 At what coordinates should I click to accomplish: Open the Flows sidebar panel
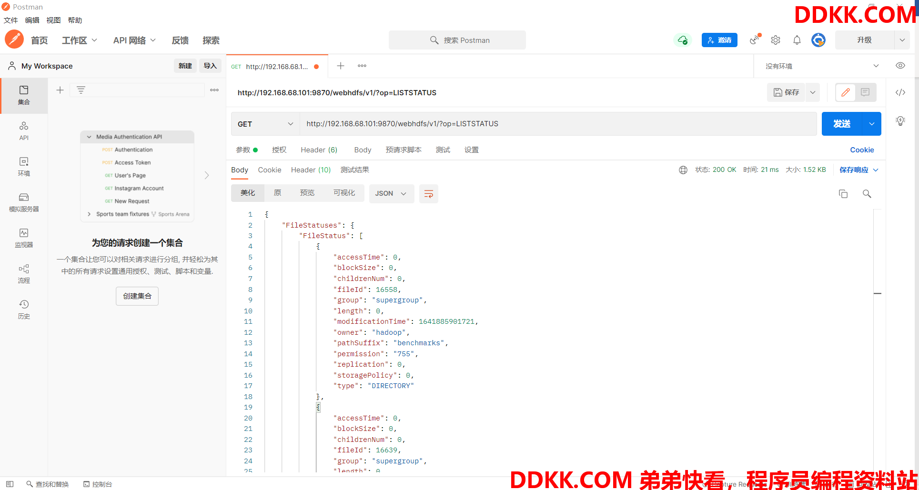tap(24, 274)
